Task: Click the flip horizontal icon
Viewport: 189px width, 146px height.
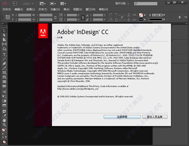Action: tap(111, 20)
